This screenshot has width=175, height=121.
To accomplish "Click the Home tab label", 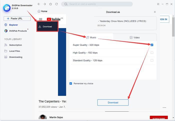I will (44, 11).
